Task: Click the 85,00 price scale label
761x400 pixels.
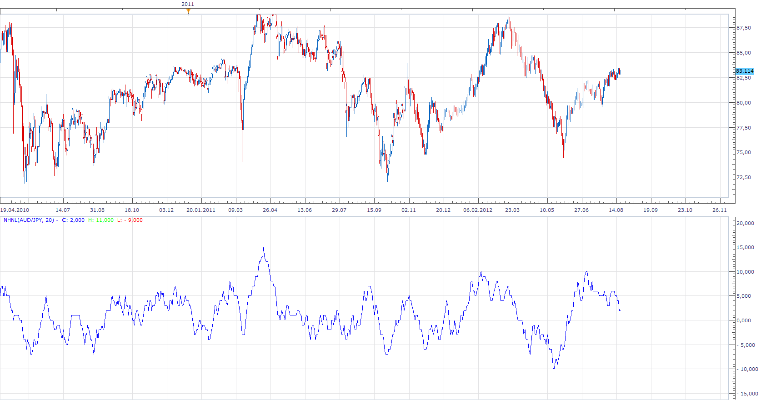Action: [x=744, y=53]
